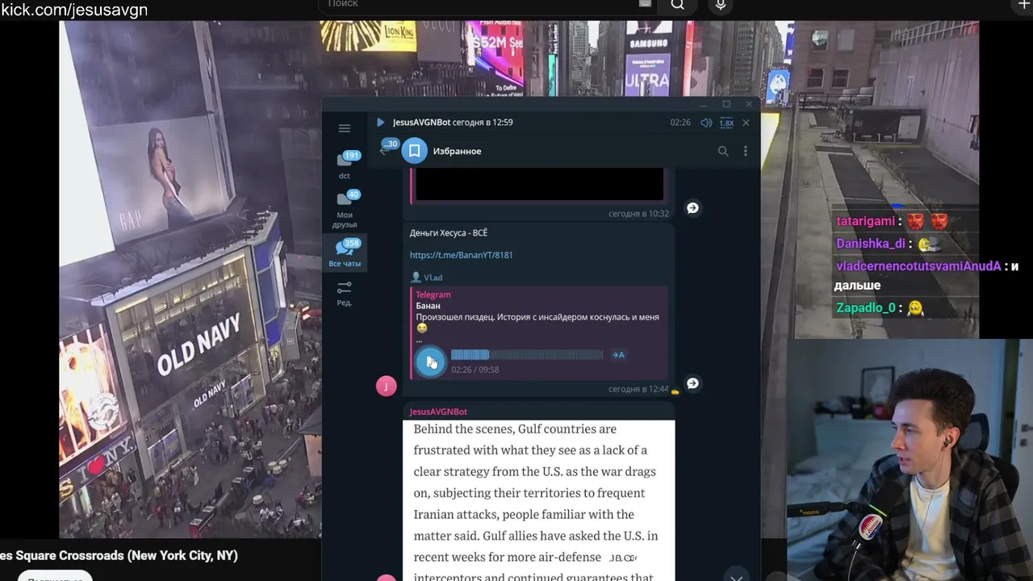Go back from the Избранное chat
The image size is (1033, 581).
click(x=385, y=151)
